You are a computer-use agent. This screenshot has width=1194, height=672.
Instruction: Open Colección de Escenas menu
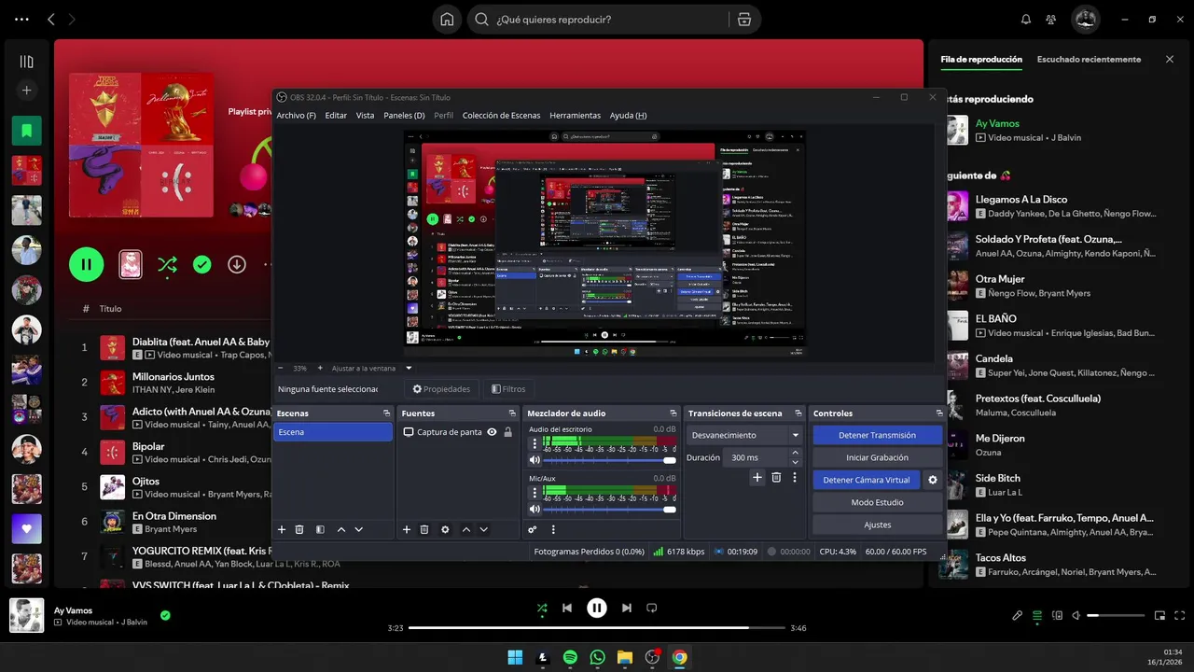click(x=501, y=116)
